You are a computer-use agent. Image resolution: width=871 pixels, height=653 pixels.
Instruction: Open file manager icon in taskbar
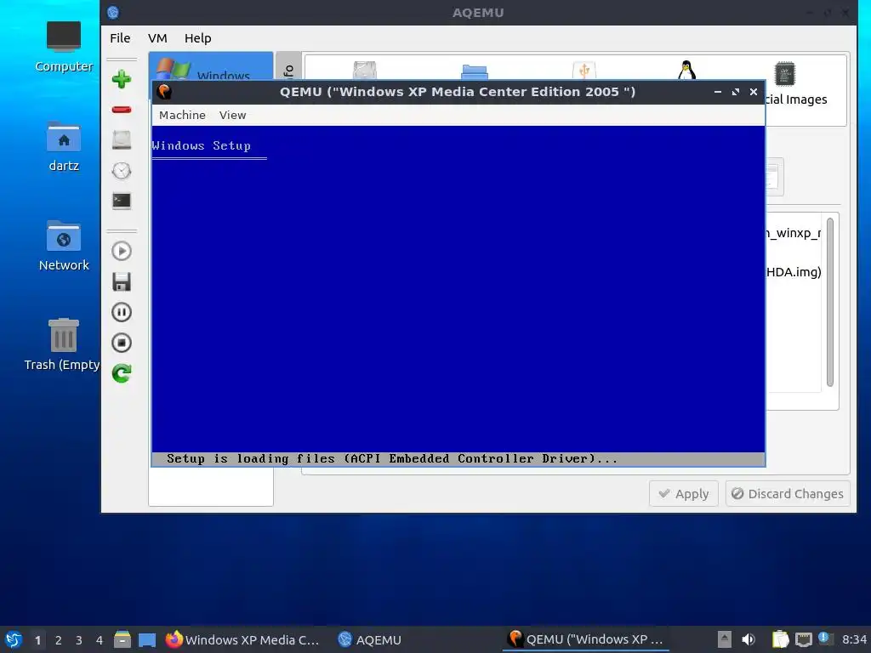coord(122,639)
